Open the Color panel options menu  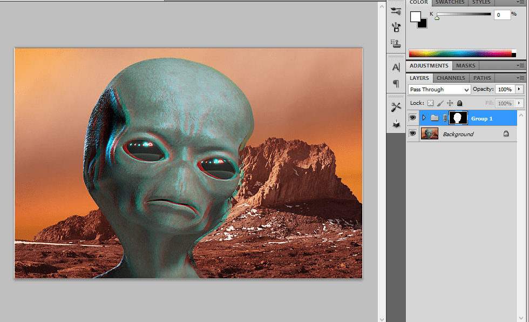(520, 2)
